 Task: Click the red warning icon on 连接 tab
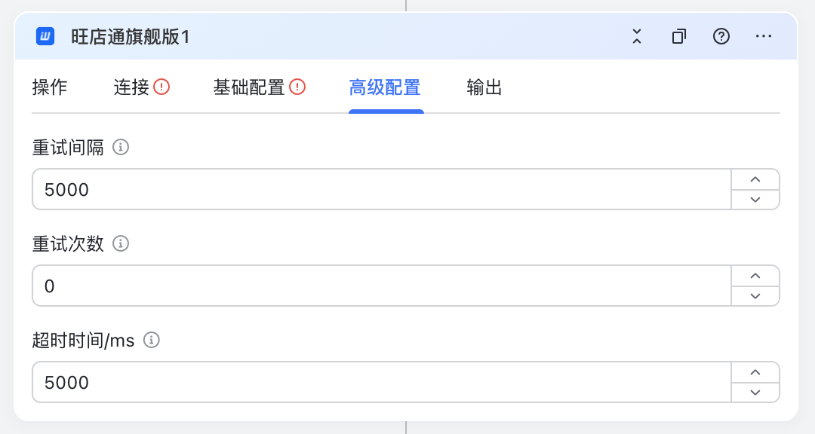point(161,87)
